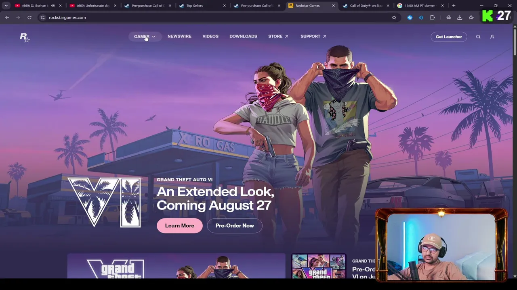Open the Shazam extension icon
The image size is (517, 290).
tap(410, 17)
